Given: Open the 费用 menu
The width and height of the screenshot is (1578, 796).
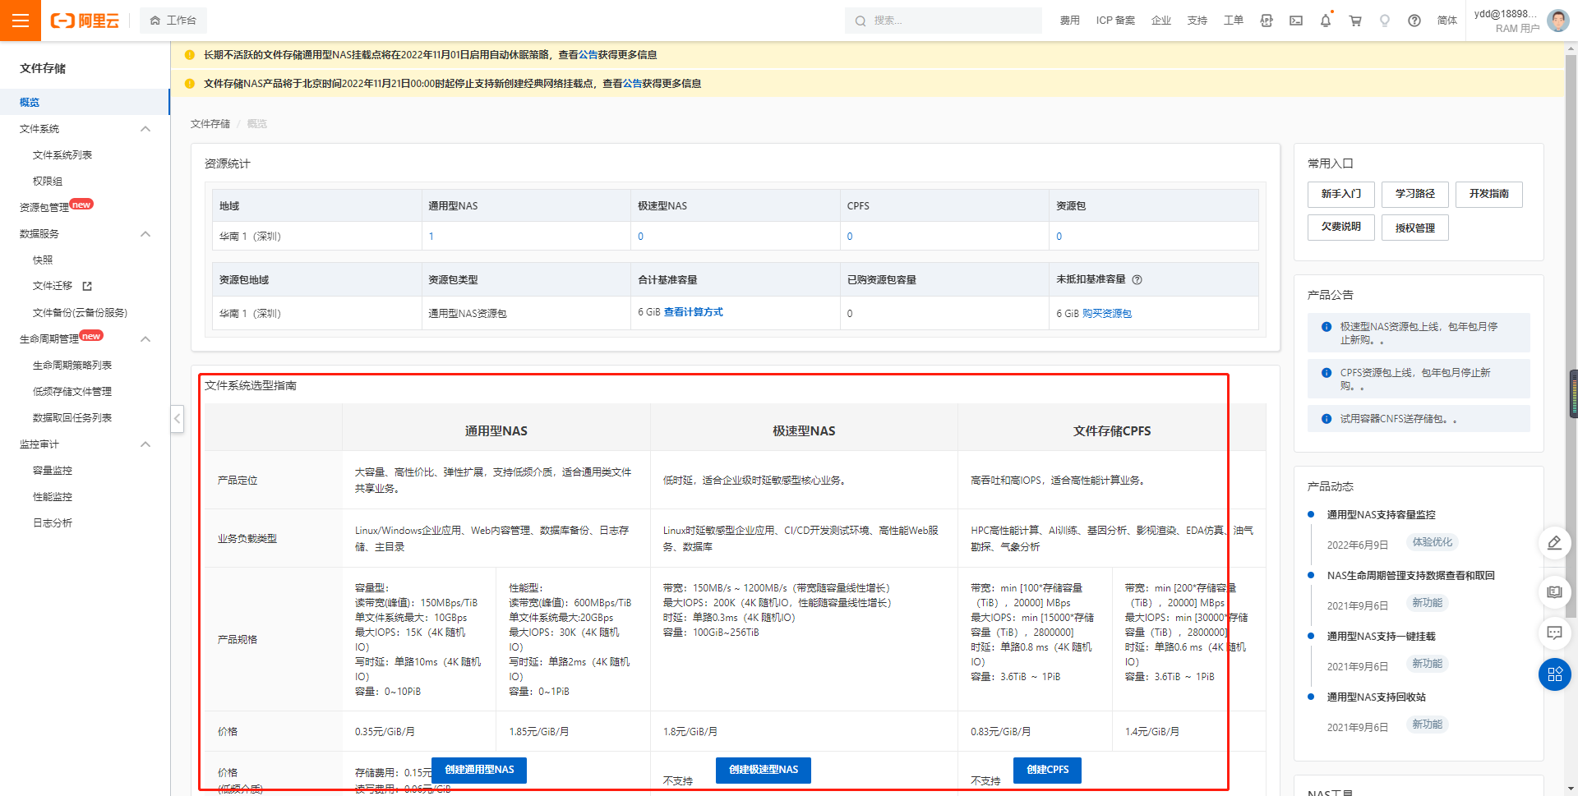Looking at the screenshot, I should point(1069,21).
